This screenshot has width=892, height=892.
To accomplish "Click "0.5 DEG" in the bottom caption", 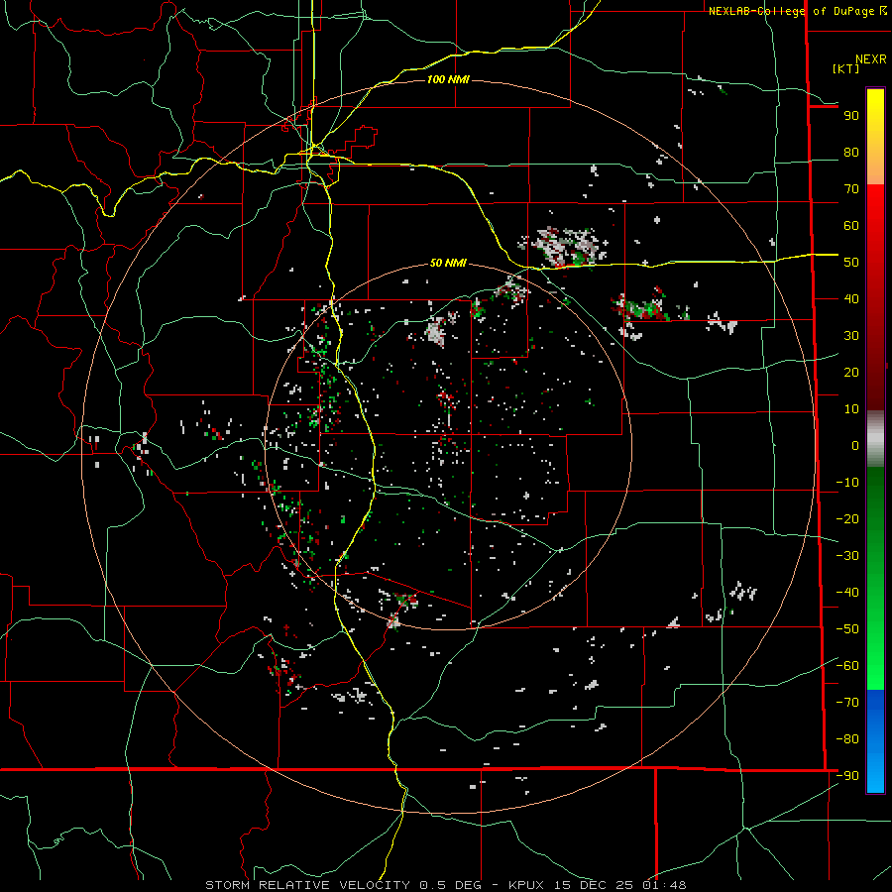I will point(451,885).
